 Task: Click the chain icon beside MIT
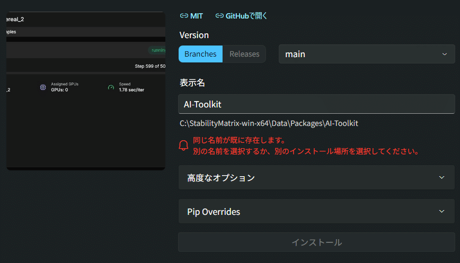click(x=184, y=16)
